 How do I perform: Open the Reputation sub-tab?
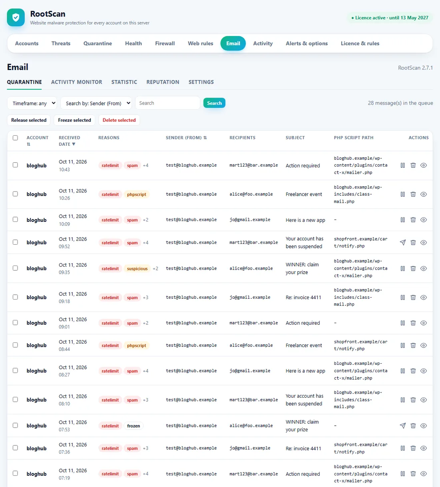[163, 82]
